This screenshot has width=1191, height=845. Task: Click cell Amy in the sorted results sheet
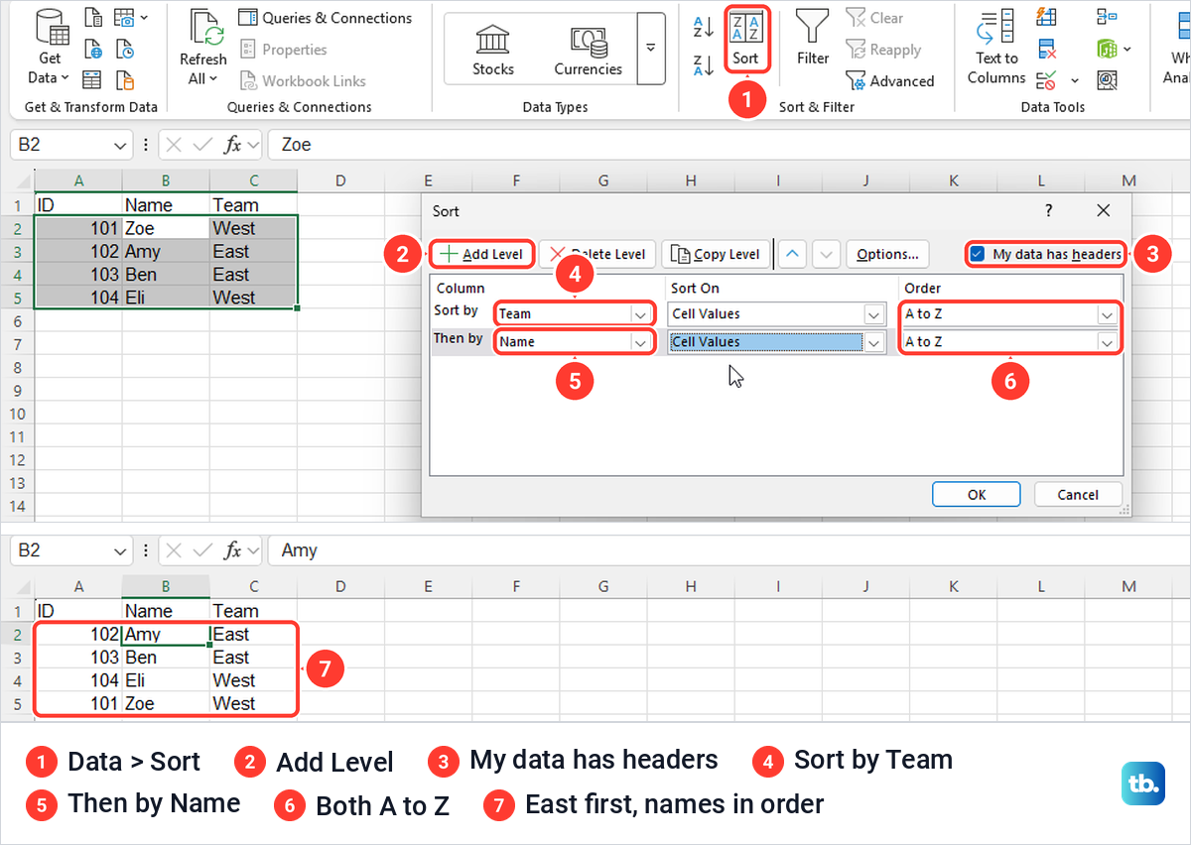[x=166, y=634]
